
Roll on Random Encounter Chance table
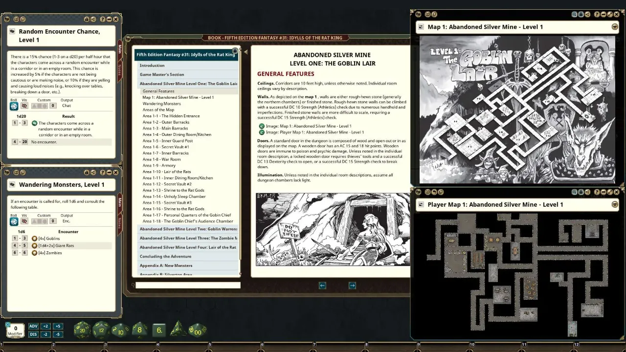[14, 106]
